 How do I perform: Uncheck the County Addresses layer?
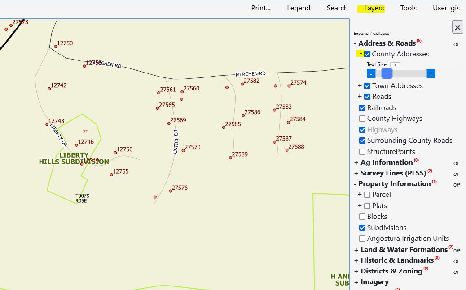pyautogui.click(x=367, y=54)
